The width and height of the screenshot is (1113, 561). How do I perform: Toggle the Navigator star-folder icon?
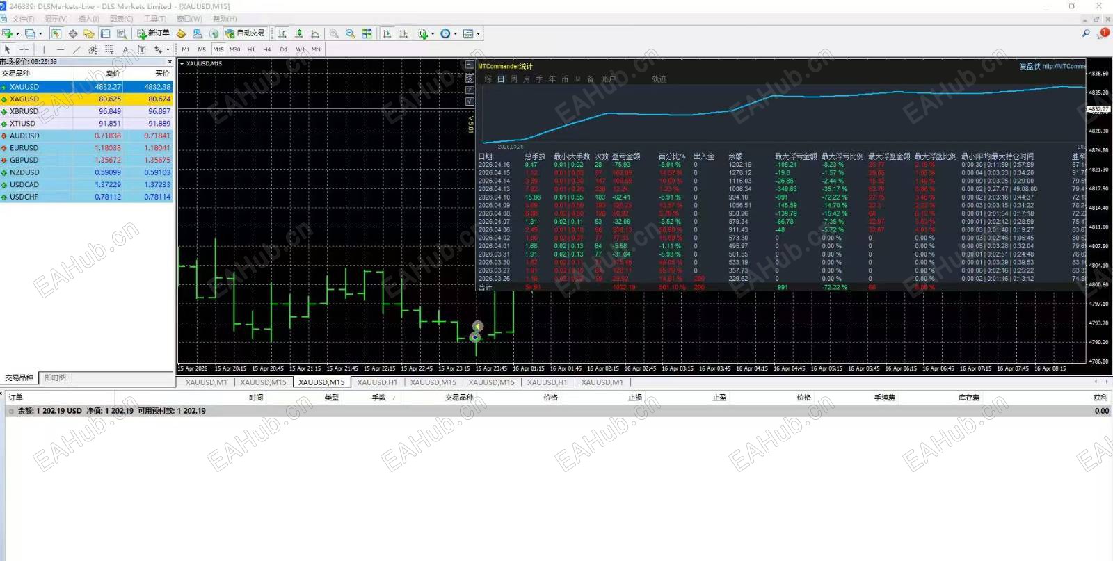pyautogui.click(x=88, y=33)
